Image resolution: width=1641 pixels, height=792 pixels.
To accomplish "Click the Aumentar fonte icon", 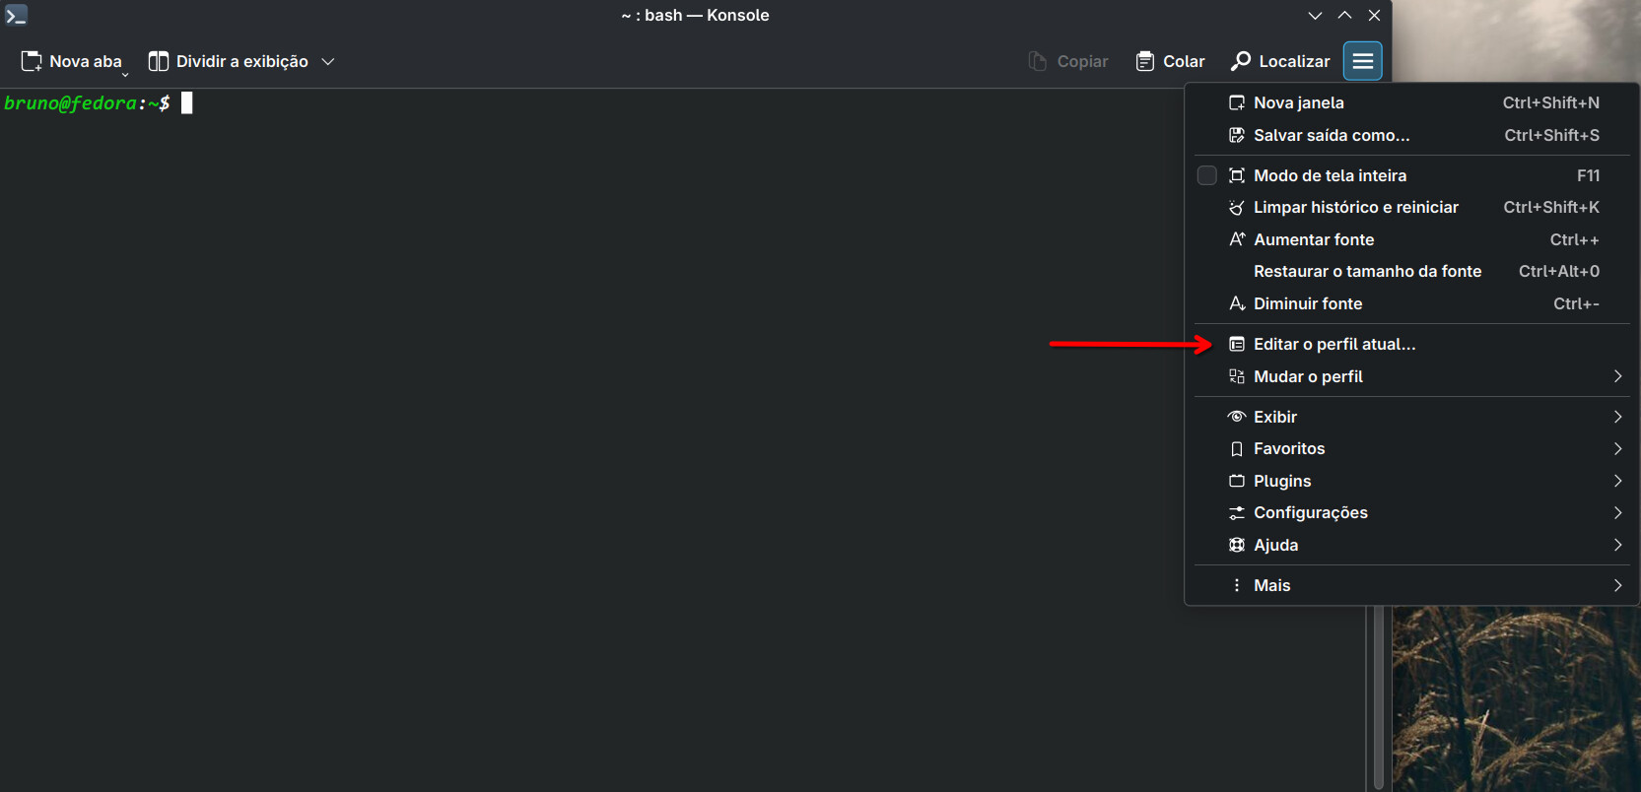I will point(1237,239).
